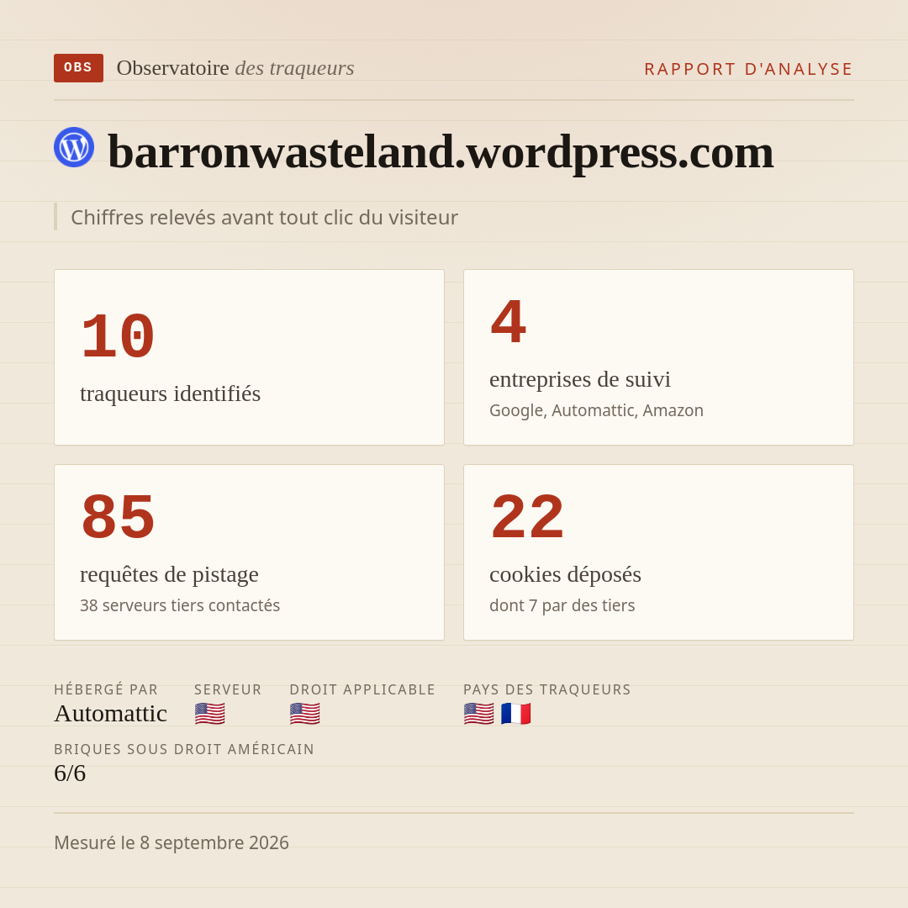This screenshot has width=908, height=908.
Task: Click the Automattic host name
Action: tap(111, 714)
